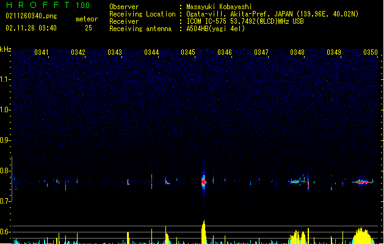Click the HROFFT 1.0.0 title text

click(48, 5)
